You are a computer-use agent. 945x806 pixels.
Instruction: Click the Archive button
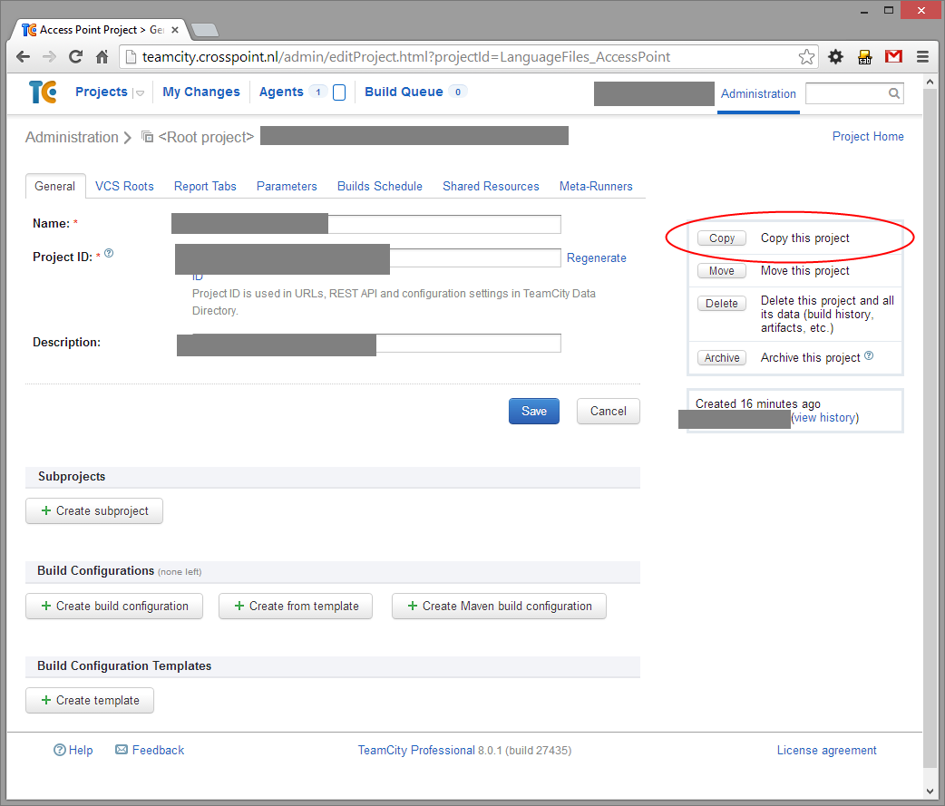721,358
